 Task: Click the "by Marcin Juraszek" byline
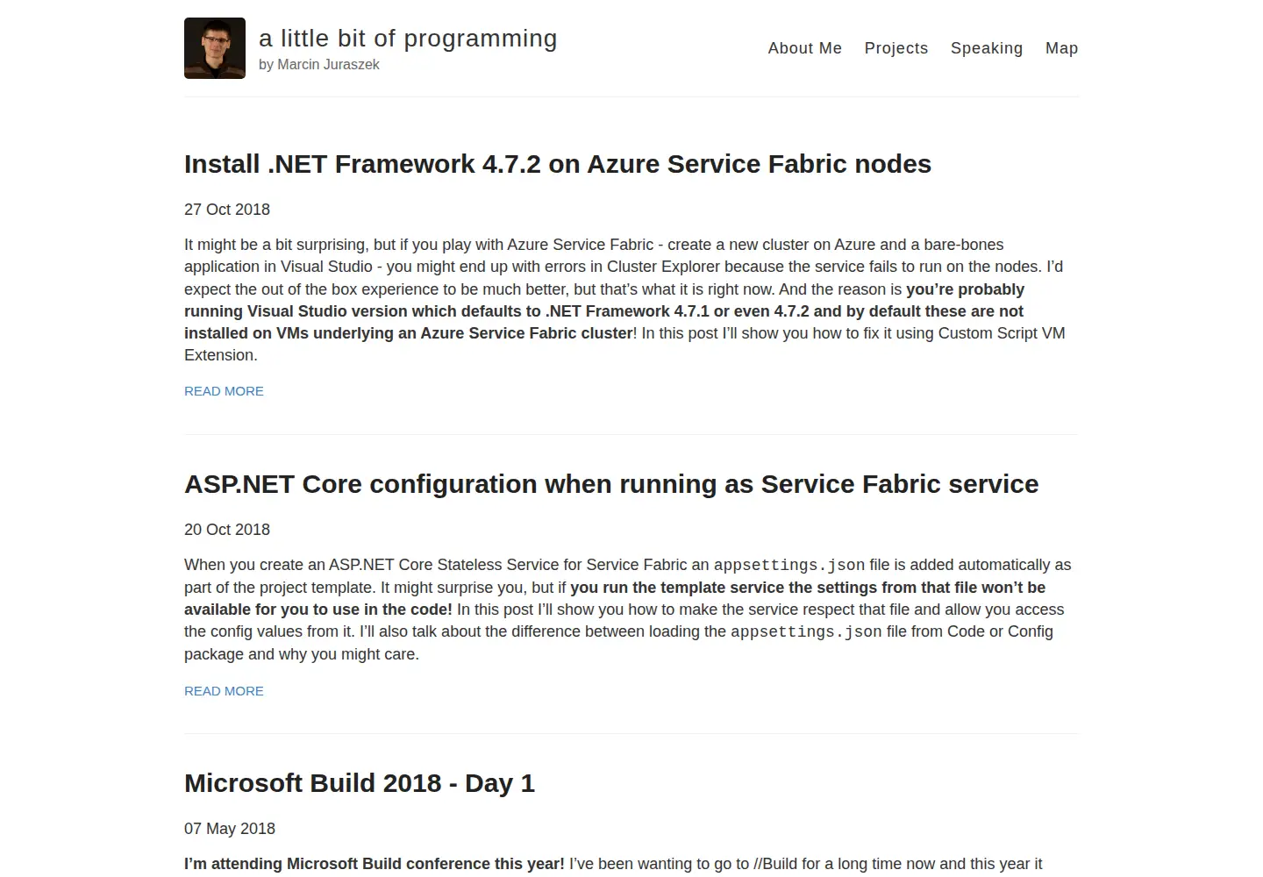tap(319, 65)
